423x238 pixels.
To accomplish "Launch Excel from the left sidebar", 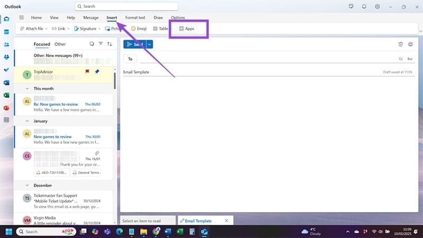I will (6, 95).
